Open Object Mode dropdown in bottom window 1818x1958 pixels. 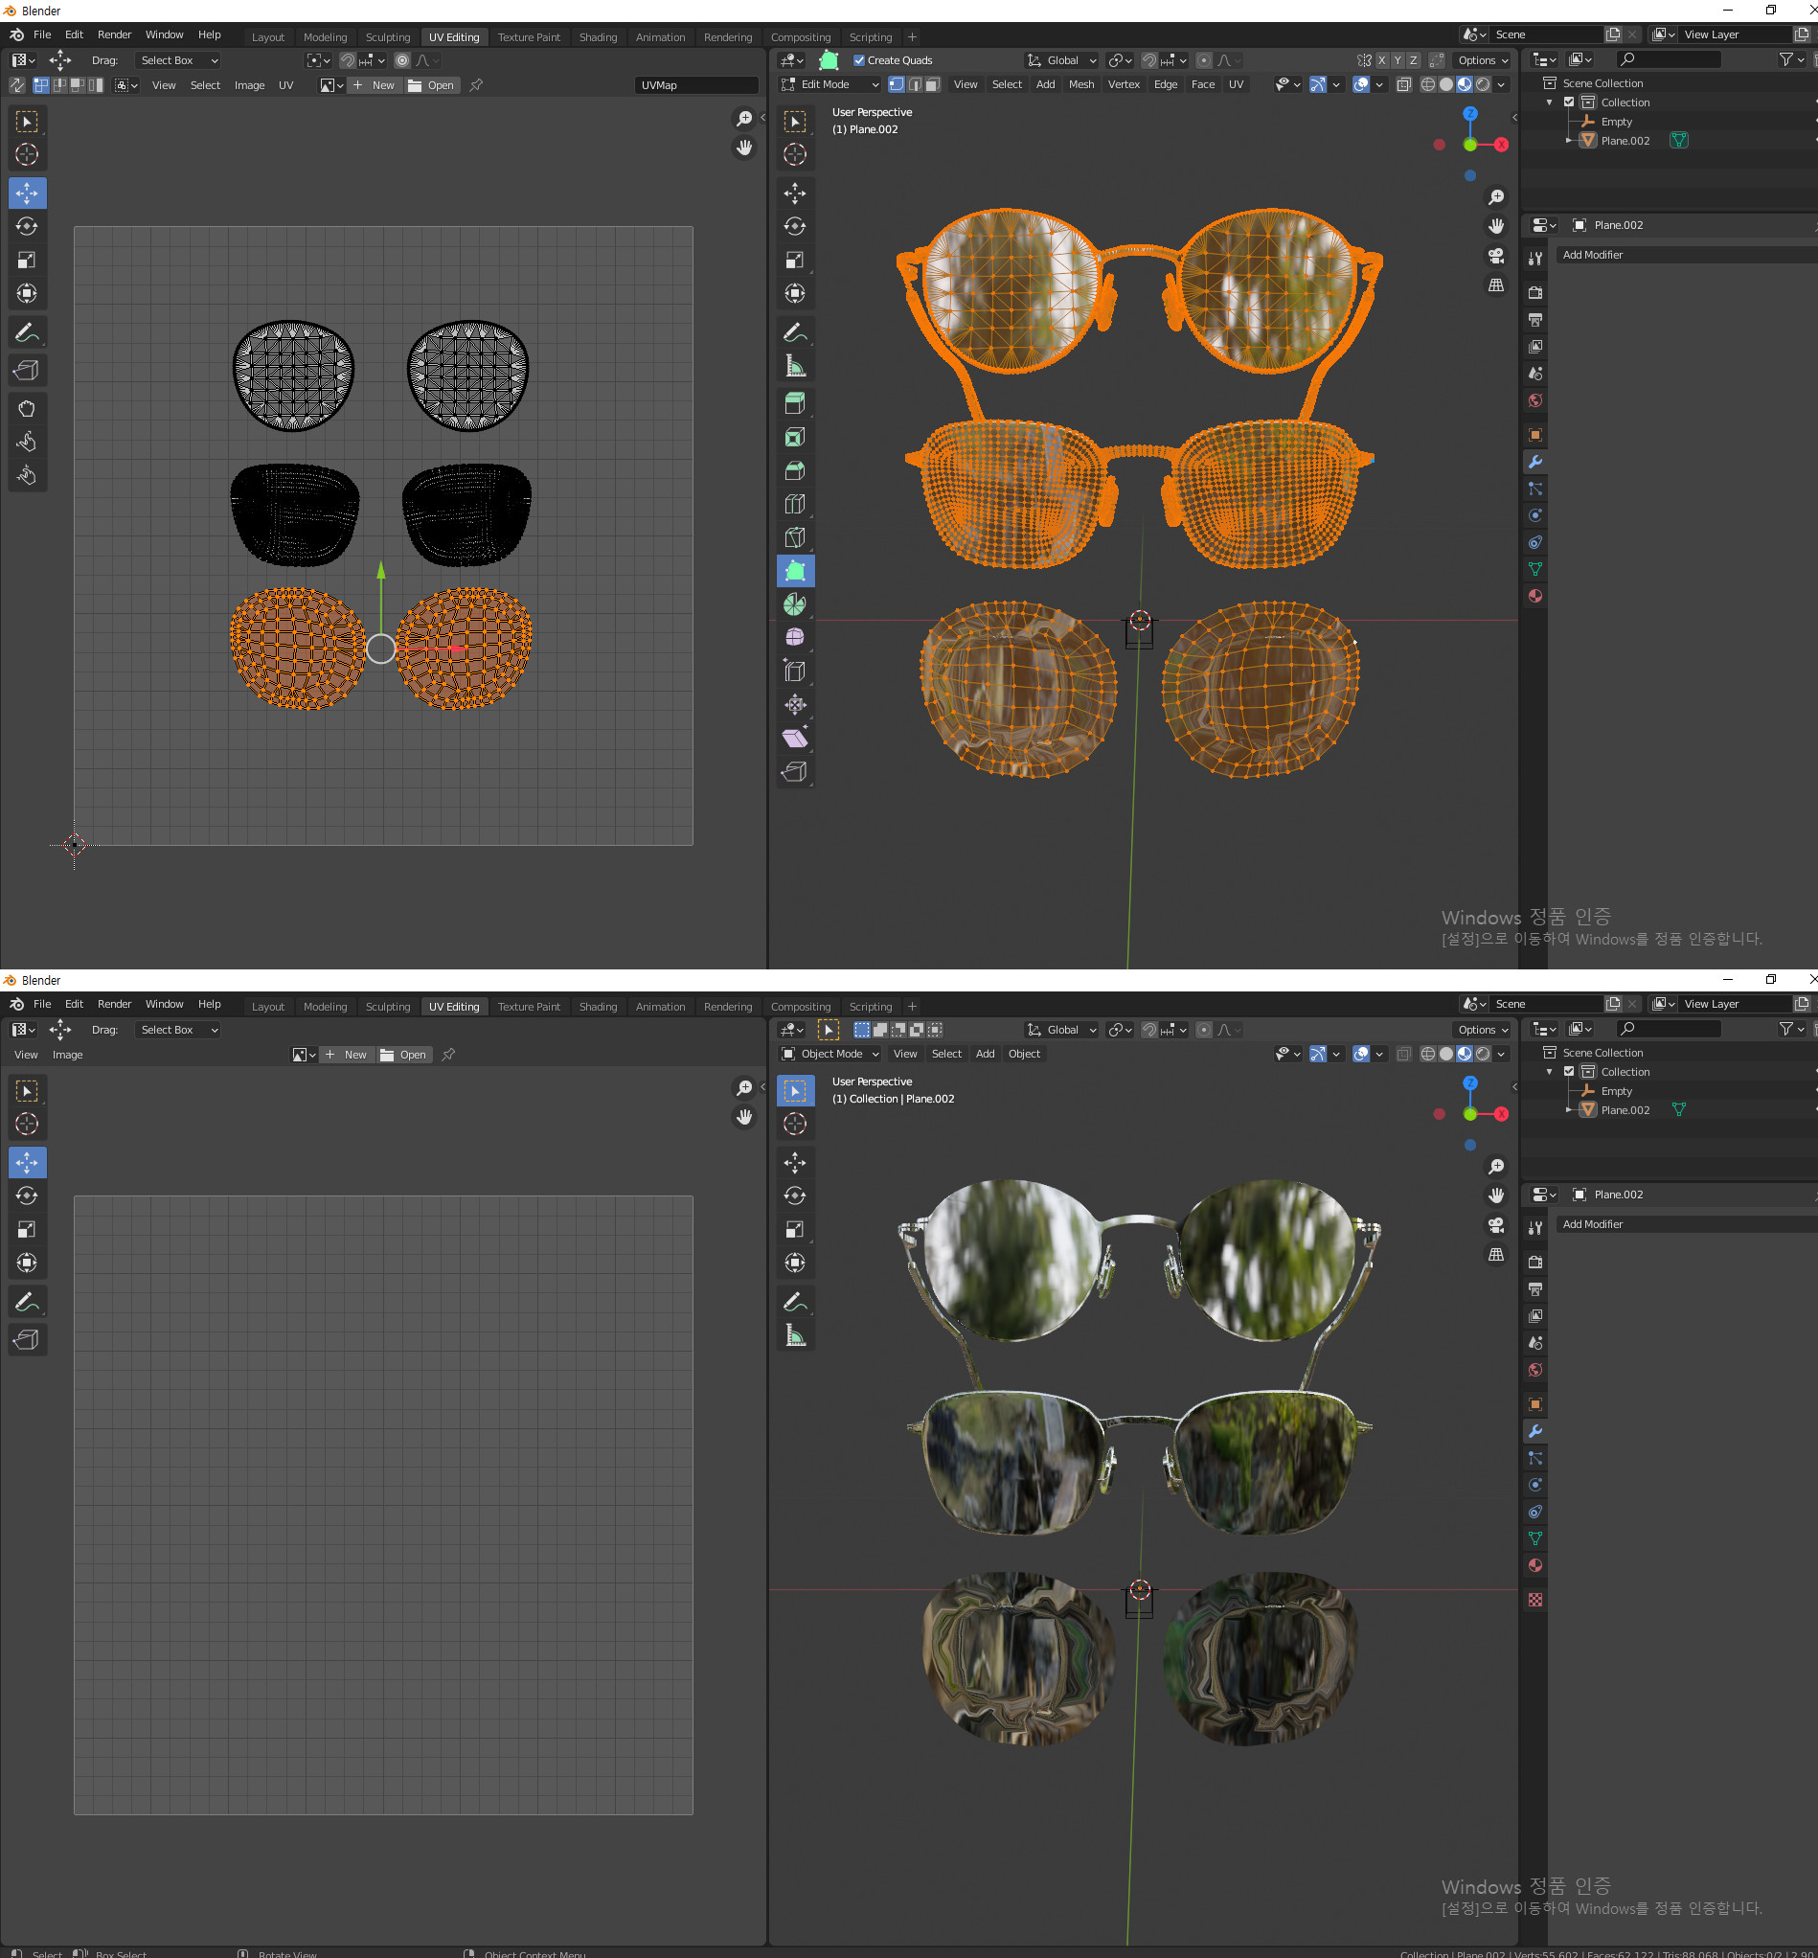click(829, 1054)
